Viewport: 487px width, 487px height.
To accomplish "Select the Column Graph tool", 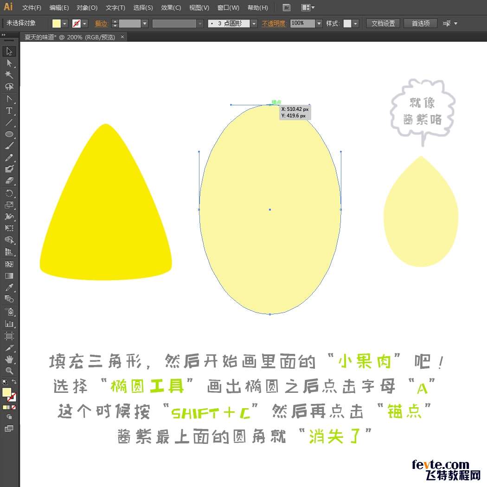I will (x=9, y=324).
